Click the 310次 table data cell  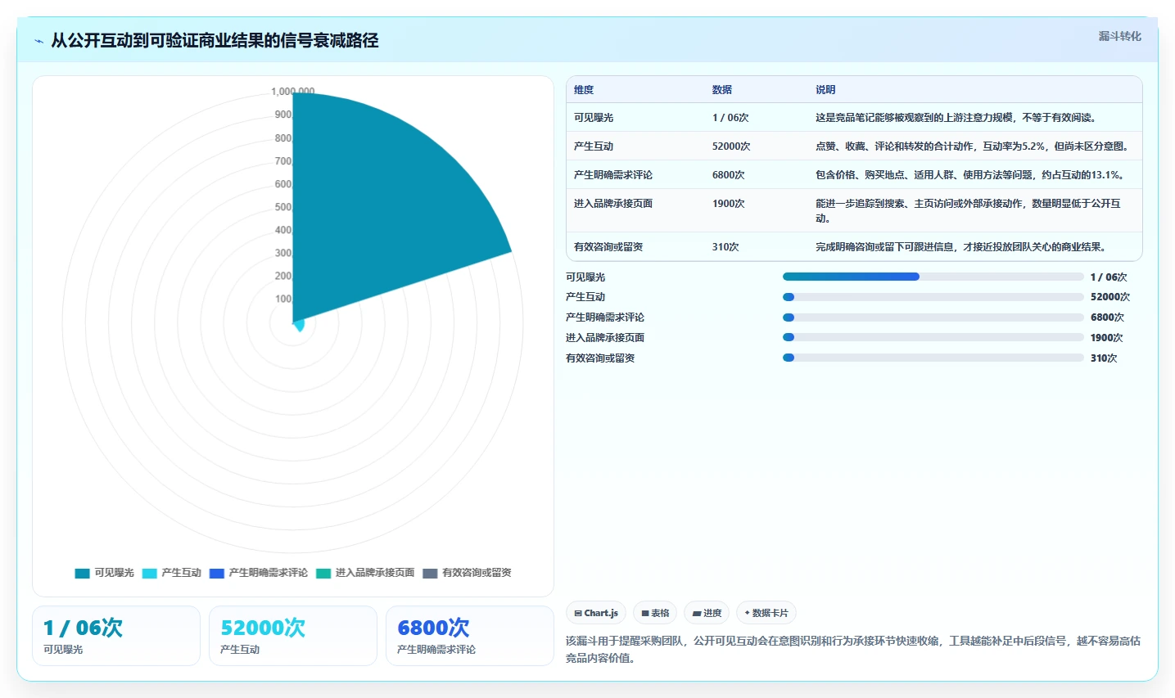point(725,247)
